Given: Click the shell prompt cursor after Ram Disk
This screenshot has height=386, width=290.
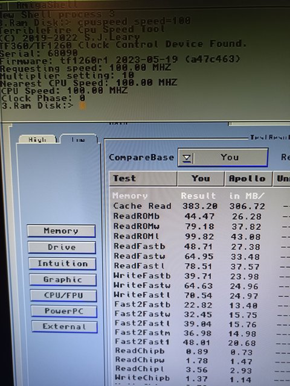Looking at the screenshot, I should [x=82, y=106].
